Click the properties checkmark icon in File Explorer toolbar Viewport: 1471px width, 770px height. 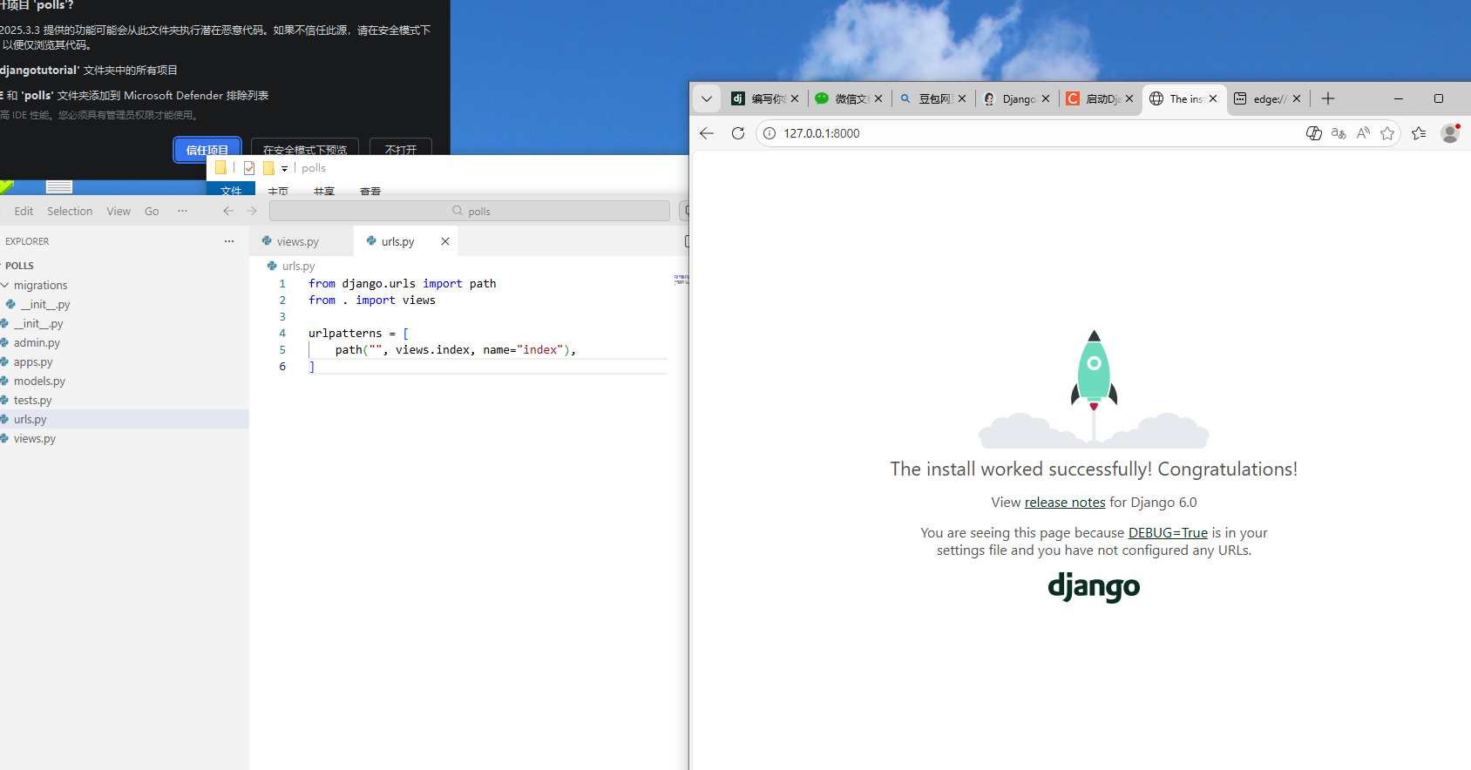point(249,168)
